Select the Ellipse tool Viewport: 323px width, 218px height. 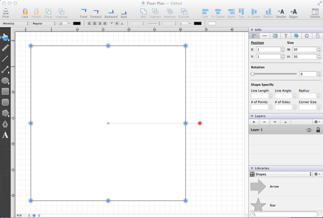pyautogui.click(x=5, y=81)
